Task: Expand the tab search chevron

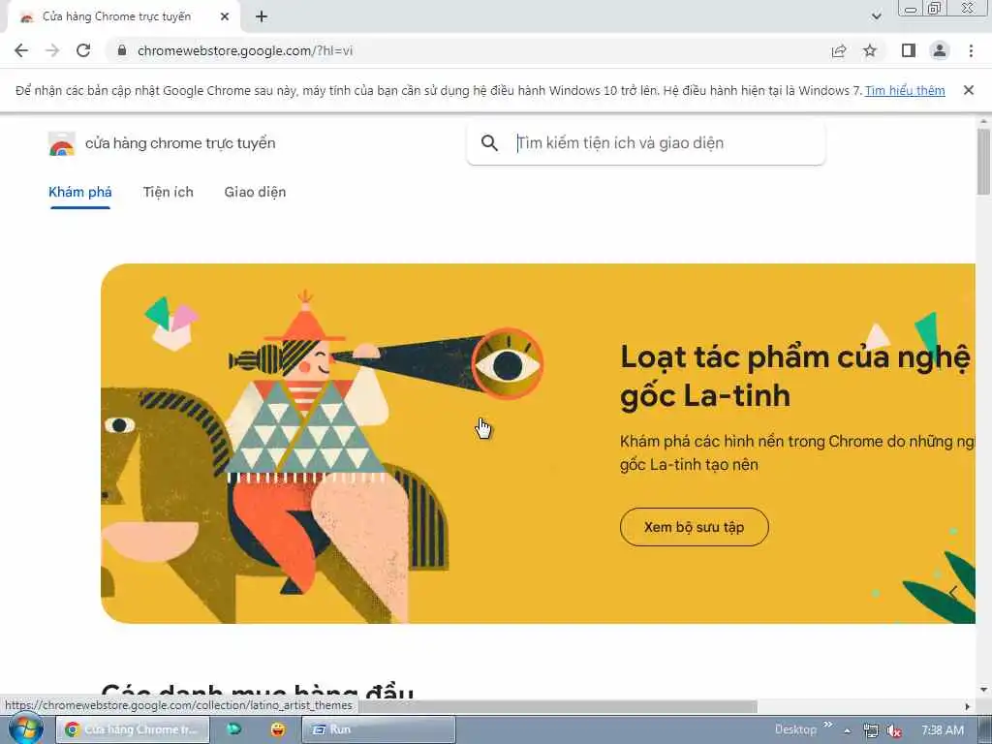Action: pos(876,16)
